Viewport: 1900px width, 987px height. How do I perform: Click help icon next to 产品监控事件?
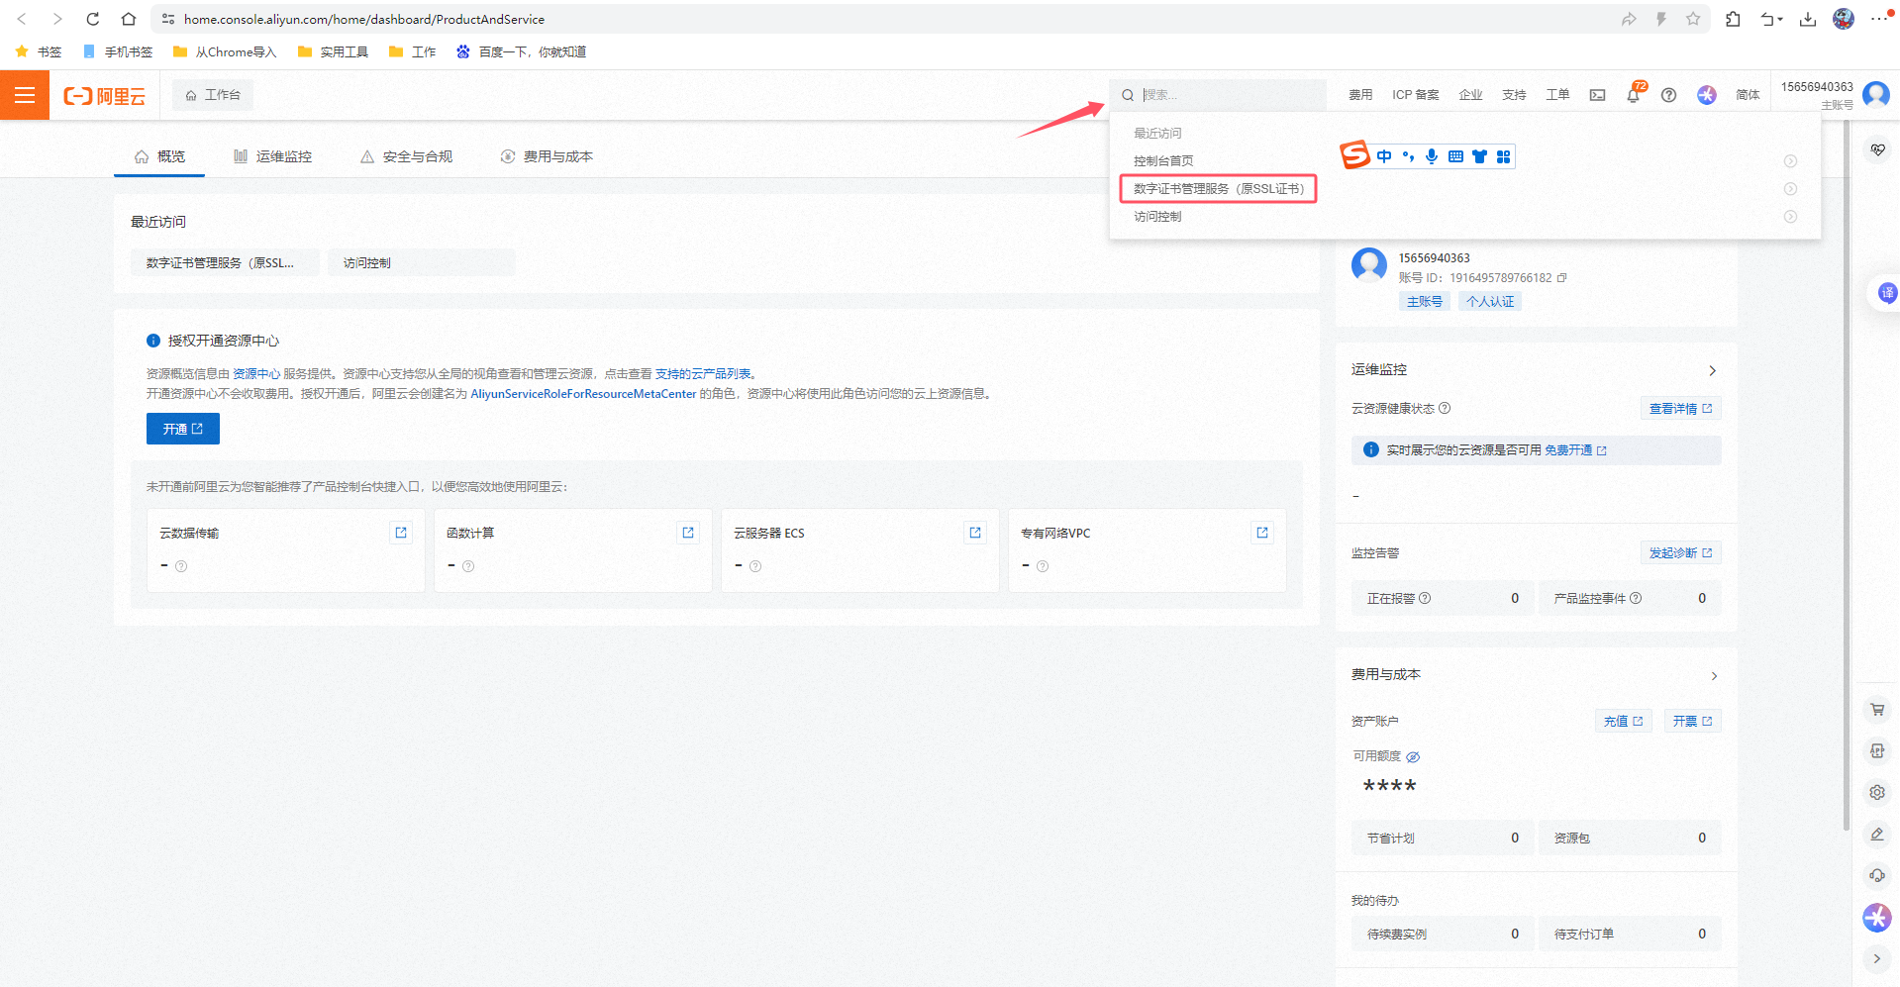click(1636, 598)
